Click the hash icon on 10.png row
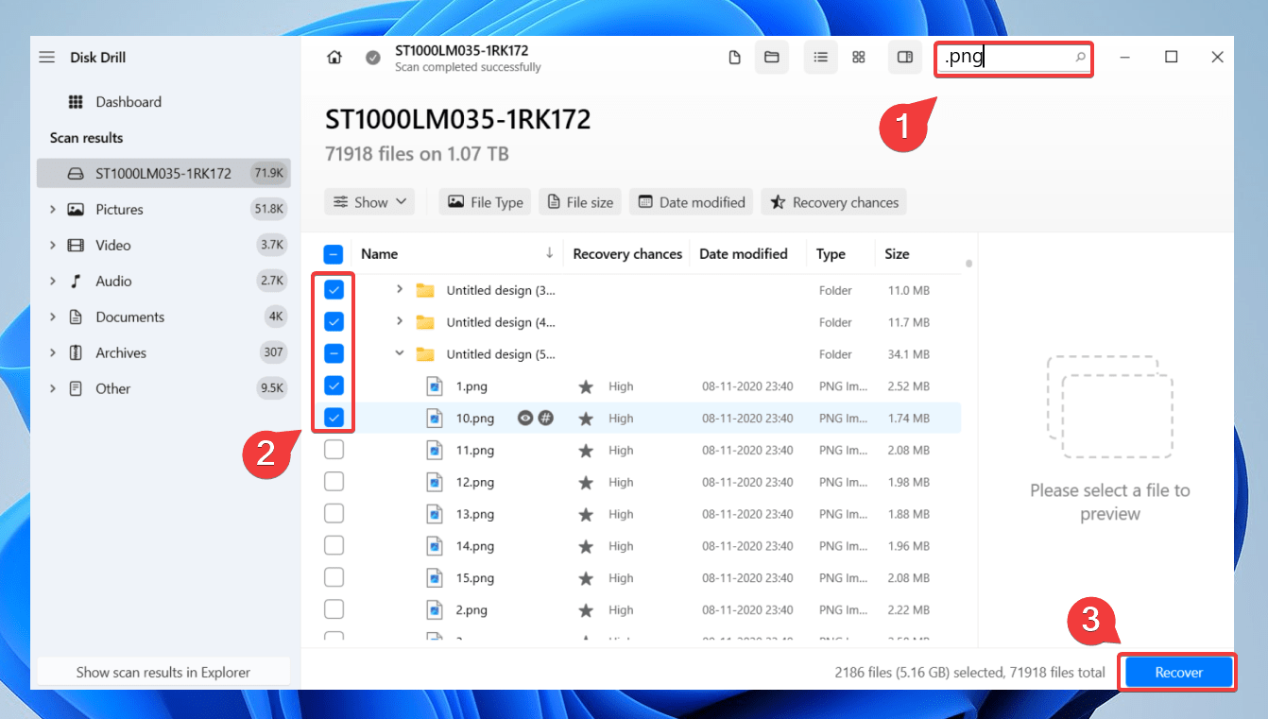Screen dimensions: 1268x719 click(545, 418)
